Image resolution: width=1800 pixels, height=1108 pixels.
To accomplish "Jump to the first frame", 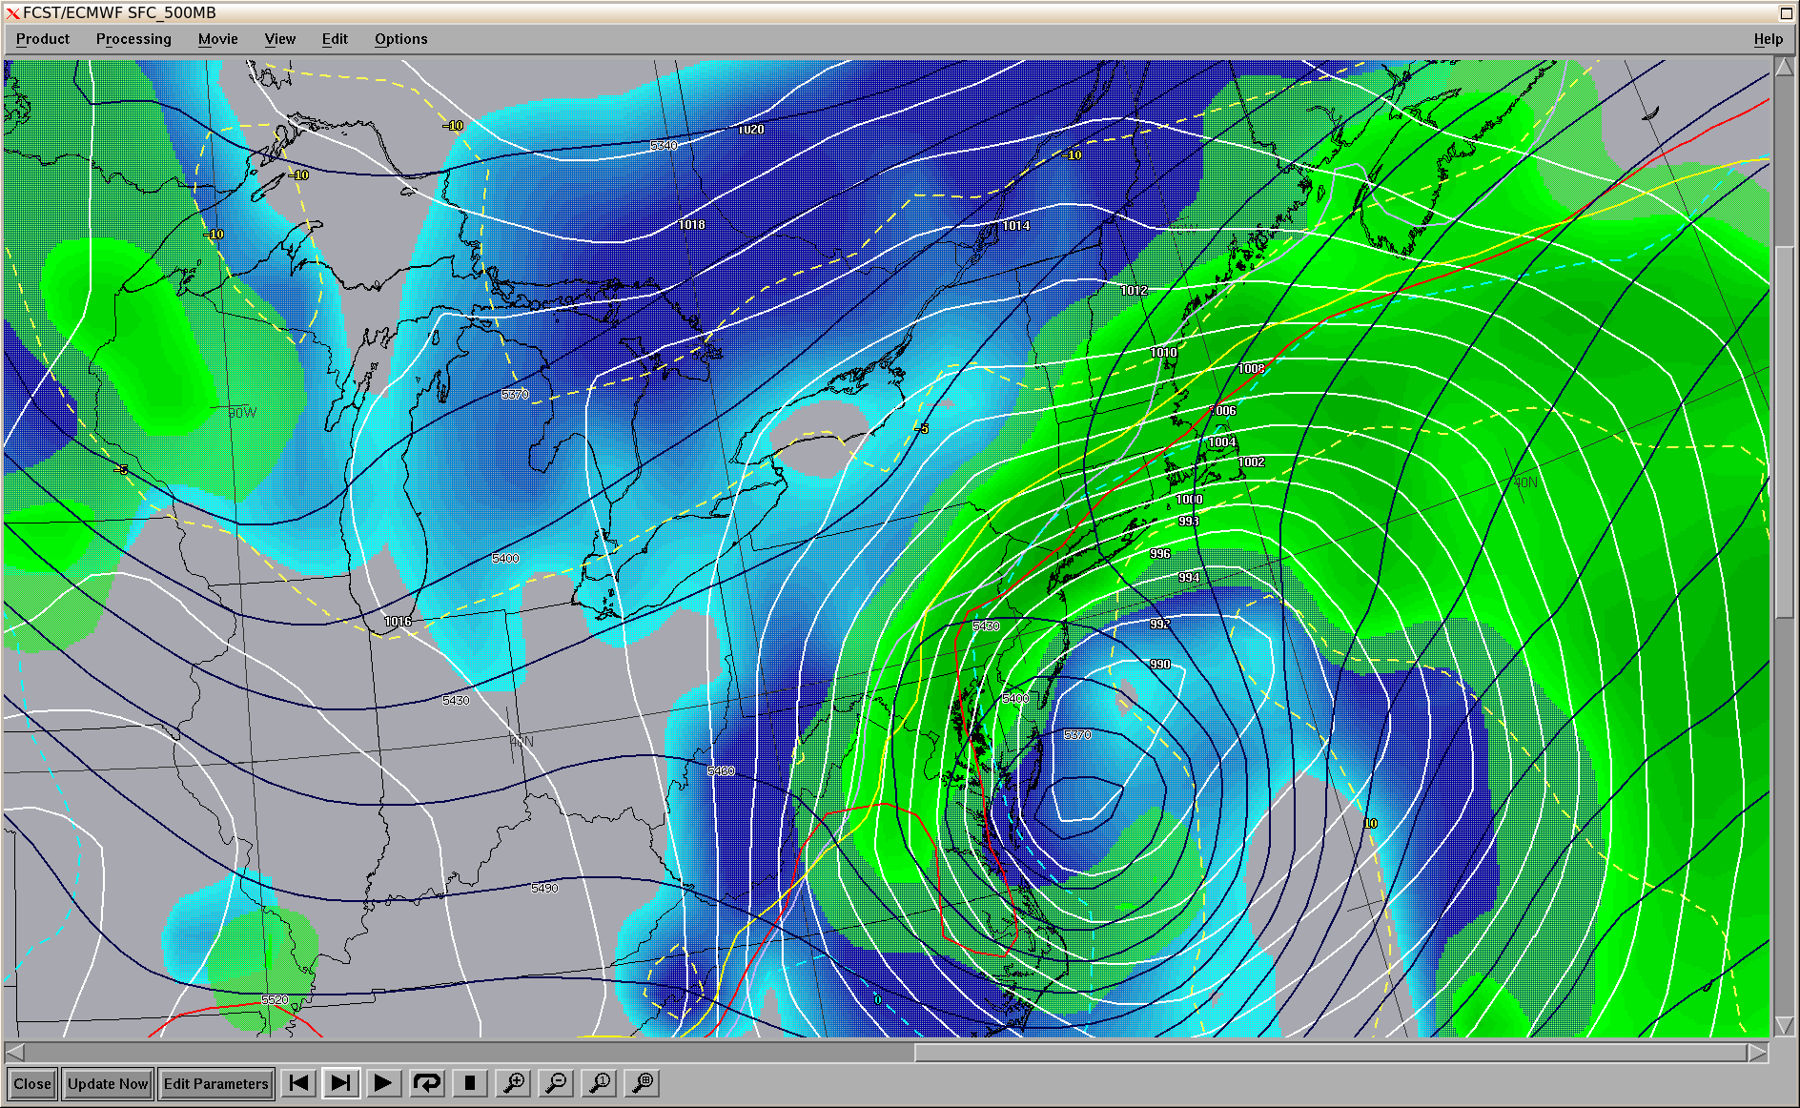I will pyautogui.click(x=298, y=1083).
